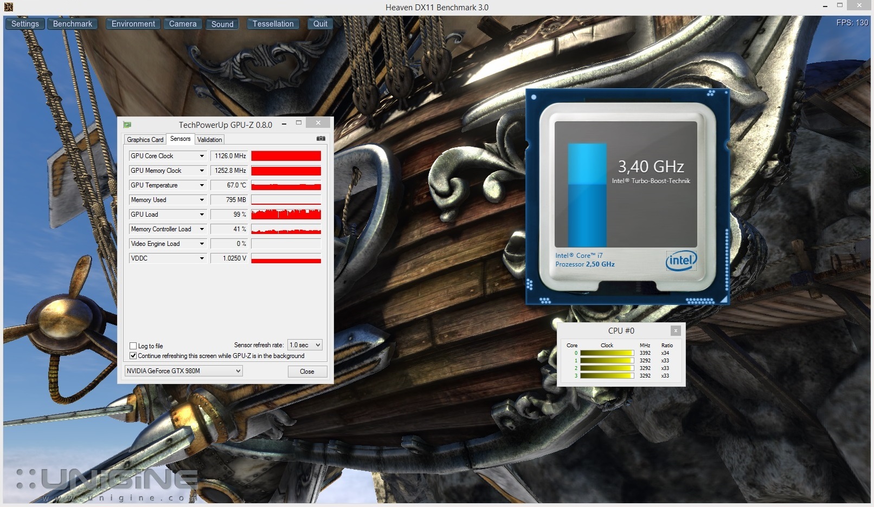874x507 pixels.
Task: Open the Settings menu in Heaven
Action: [x=25, y=24]
